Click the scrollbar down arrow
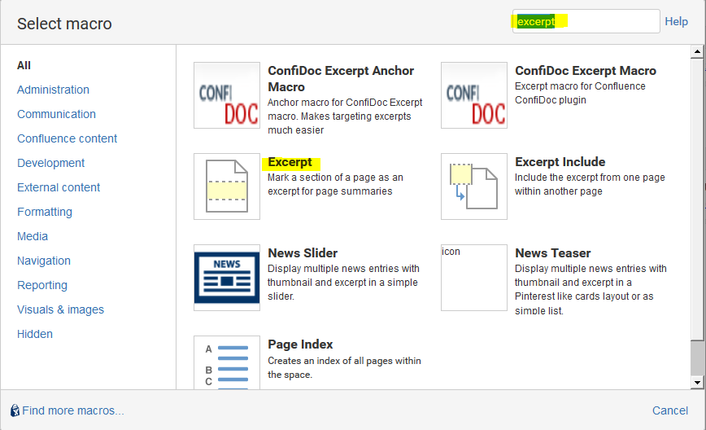This screenshot has height=430, width=706. point(697,383)
